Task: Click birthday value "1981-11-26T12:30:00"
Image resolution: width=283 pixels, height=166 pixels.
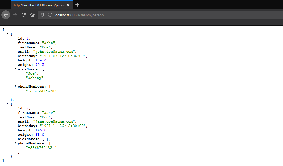Action: pos(63,126)
